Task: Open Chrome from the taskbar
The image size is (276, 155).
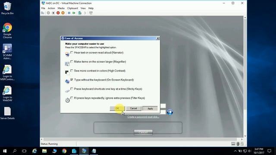Action: (64, 151)
